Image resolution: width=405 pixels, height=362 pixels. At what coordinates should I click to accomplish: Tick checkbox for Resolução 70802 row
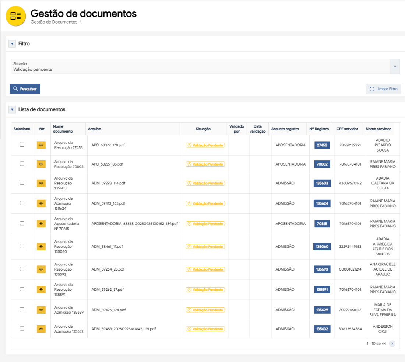22,164
